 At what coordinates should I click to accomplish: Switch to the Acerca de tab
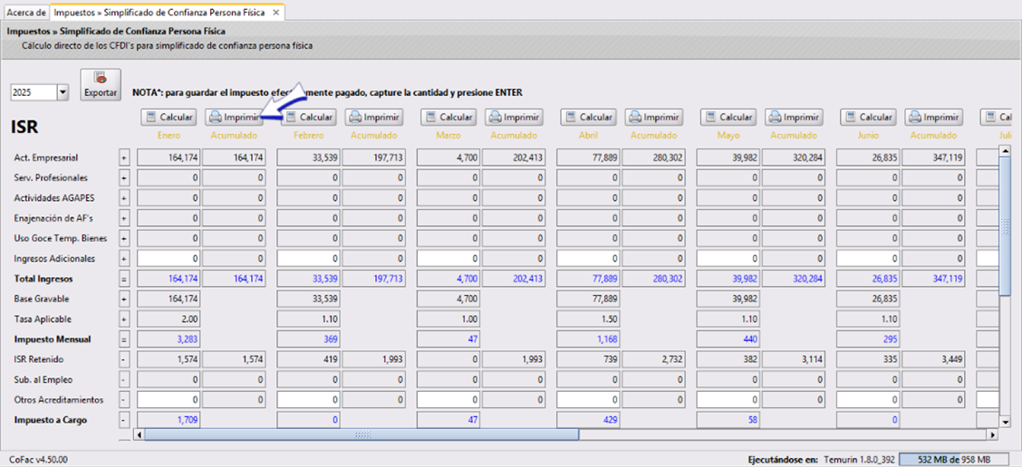pyautogui.click(x=26, y=13)
